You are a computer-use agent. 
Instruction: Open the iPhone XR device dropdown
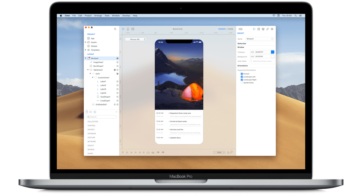(135, 39)
